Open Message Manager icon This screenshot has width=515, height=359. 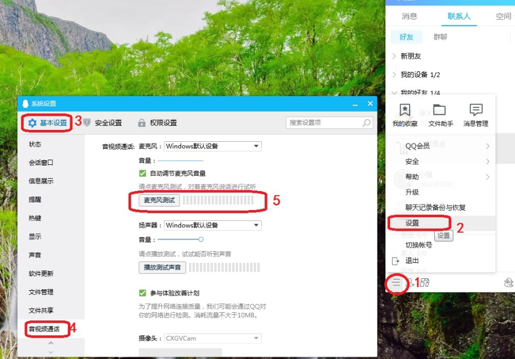tap(476, 110)
